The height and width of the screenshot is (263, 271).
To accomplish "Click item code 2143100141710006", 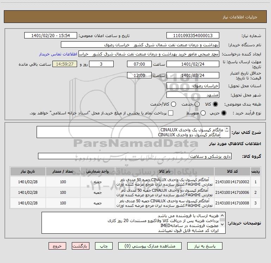I will tap(232, 192).
